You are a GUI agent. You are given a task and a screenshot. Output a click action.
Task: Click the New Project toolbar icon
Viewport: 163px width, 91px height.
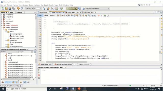point(6,8)
